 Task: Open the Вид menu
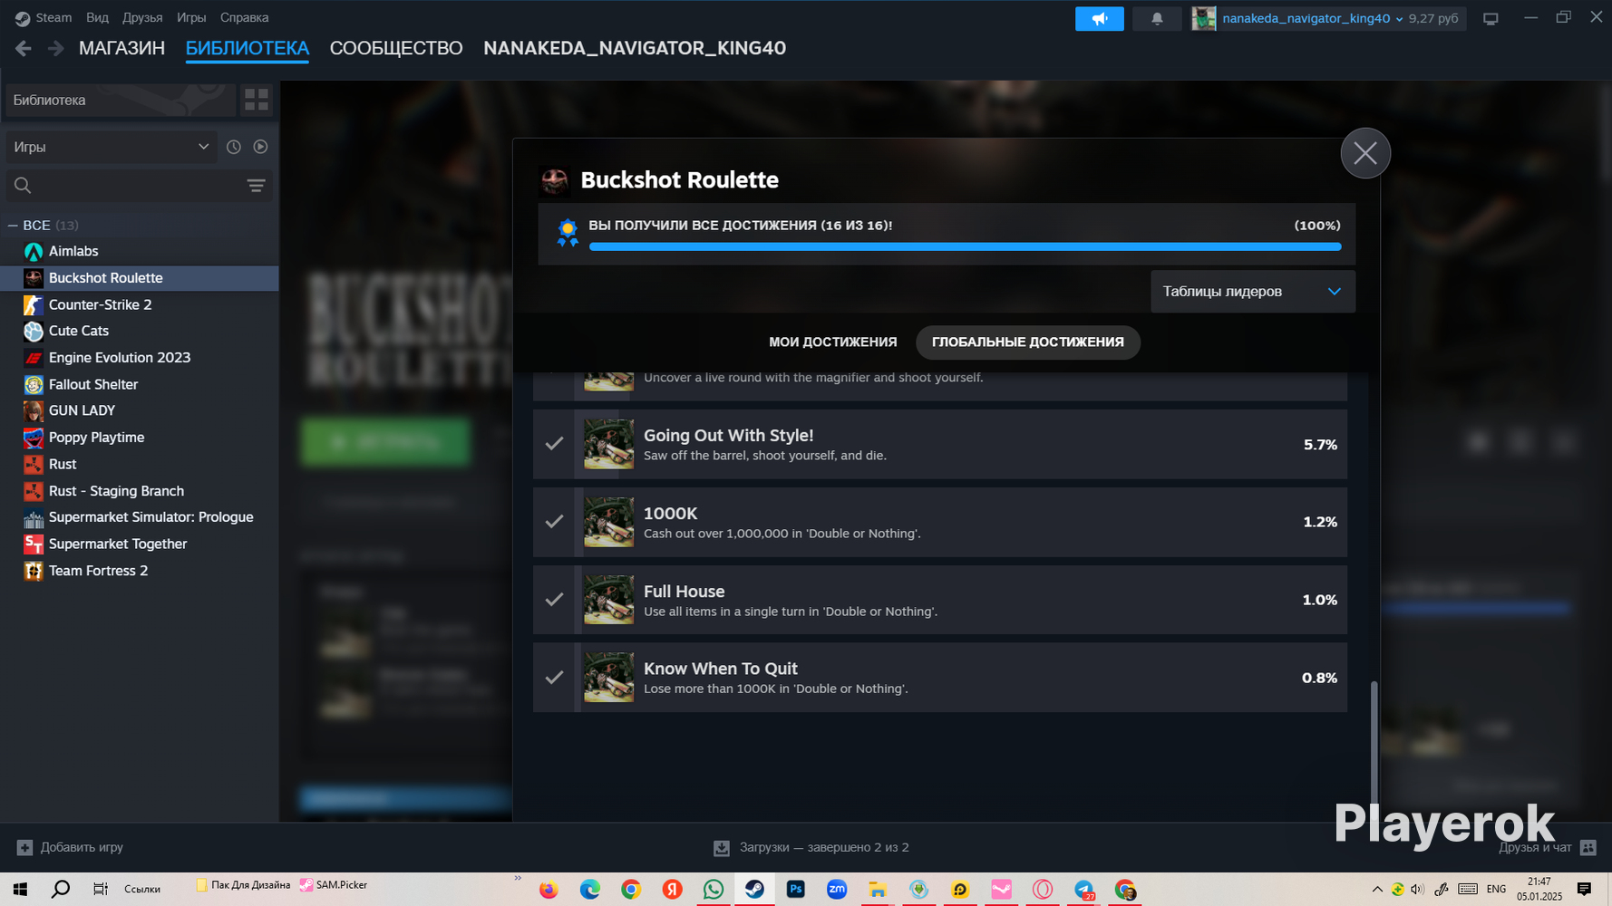pos(97,17)
